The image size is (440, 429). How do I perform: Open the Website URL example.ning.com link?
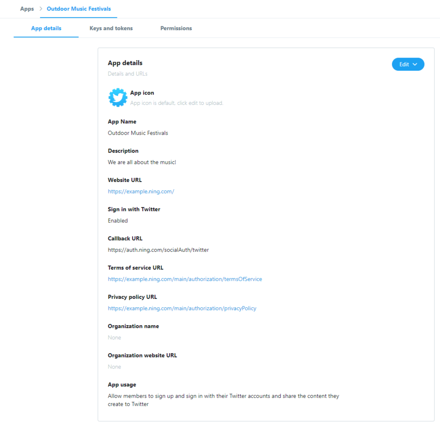[x=141, y=191]
